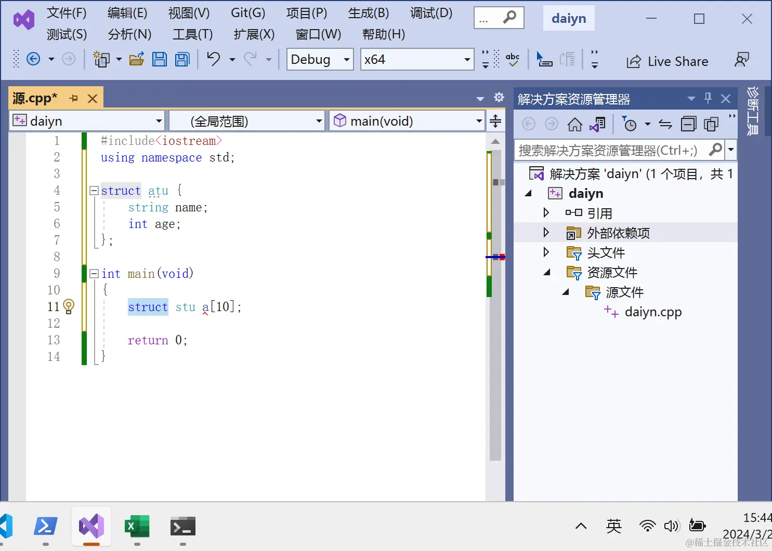Click the Navigate Backward arrow in toolbar

33,59
